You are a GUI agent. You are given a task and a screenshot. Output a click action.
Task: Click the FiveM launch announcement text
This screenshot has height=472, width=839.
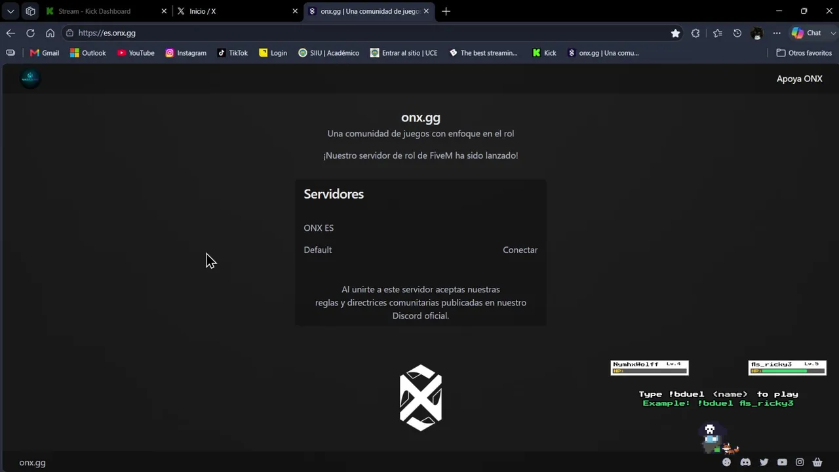421,155
